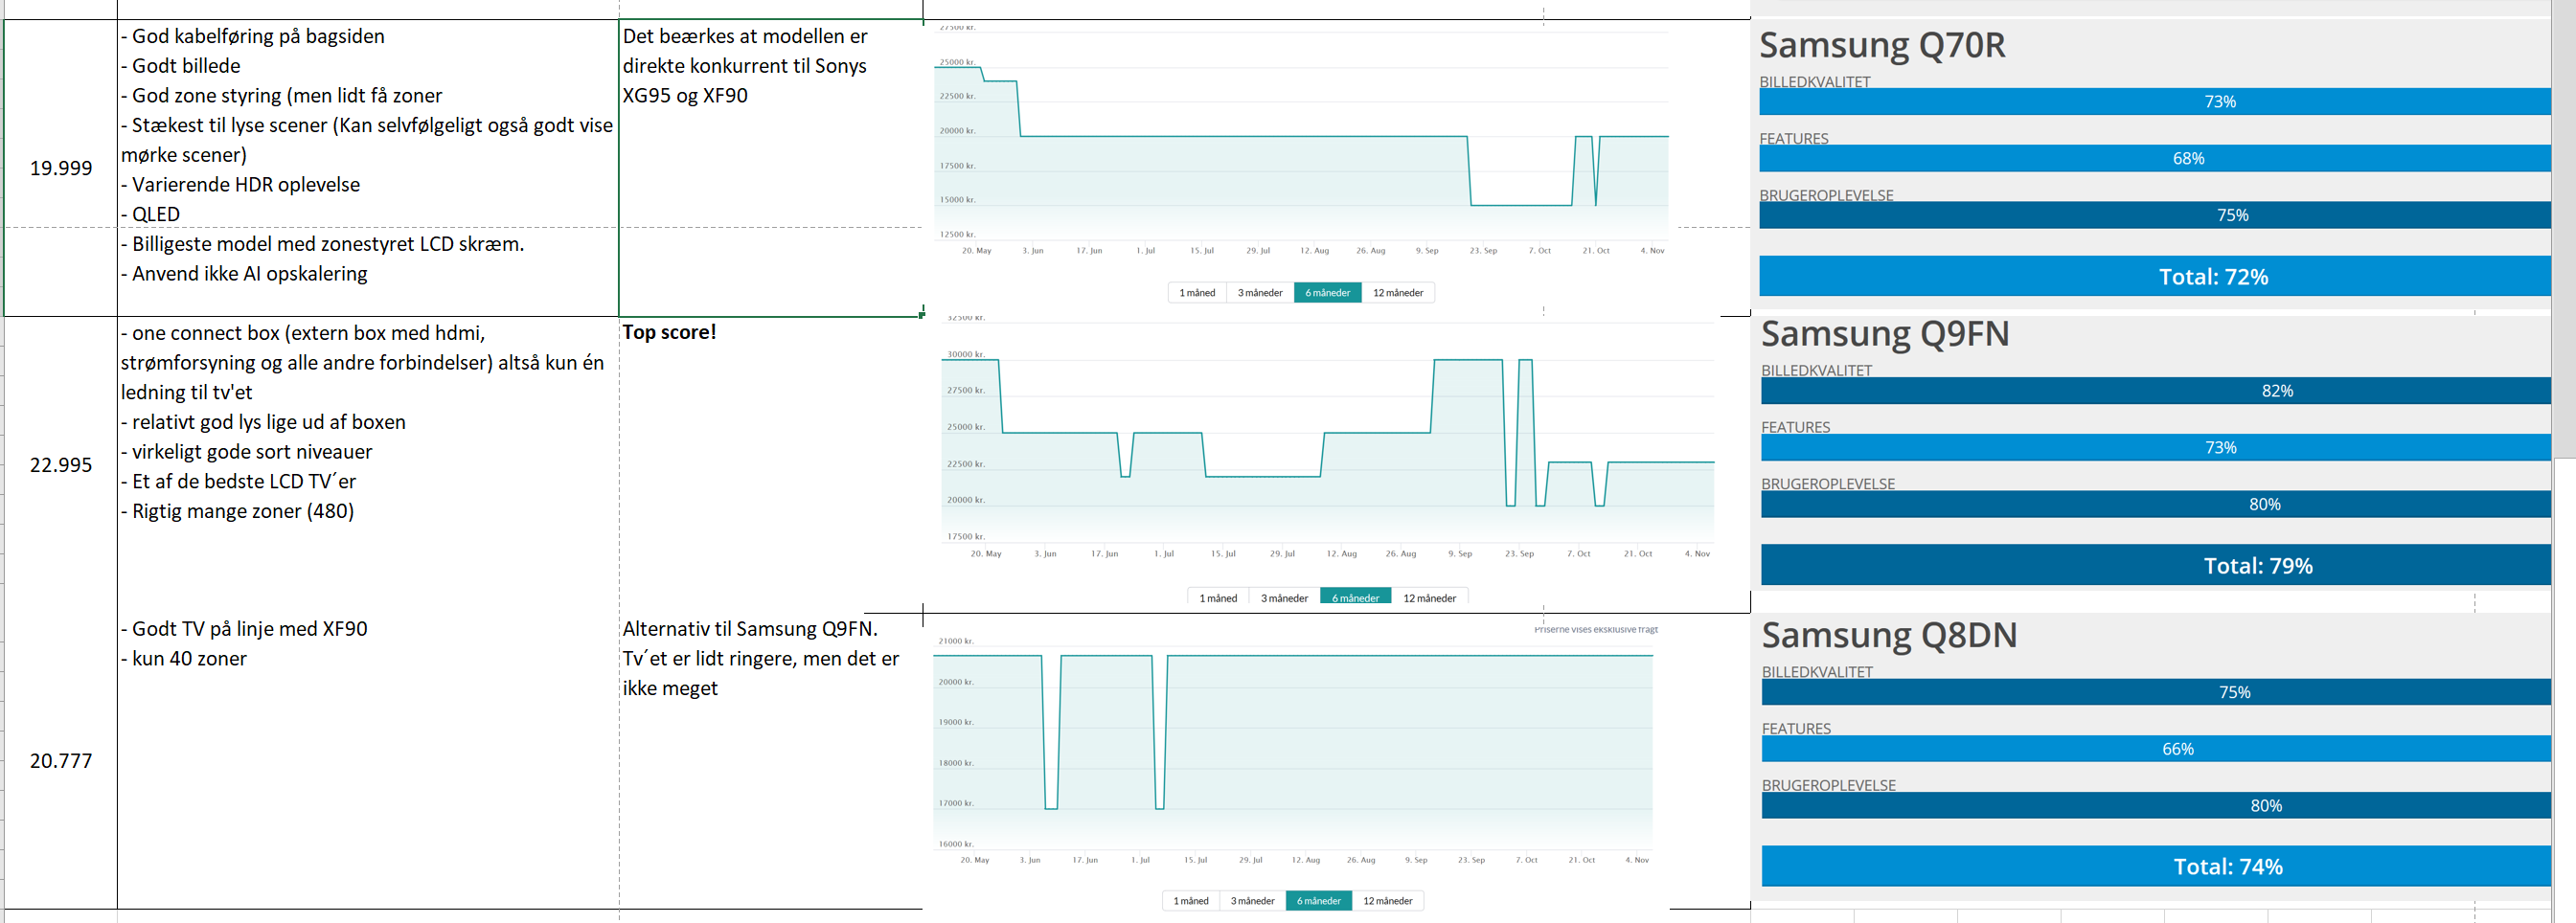Select '1 måned' on the middle price chart
Viewport: 2576px width, 923px height.
1218,598
